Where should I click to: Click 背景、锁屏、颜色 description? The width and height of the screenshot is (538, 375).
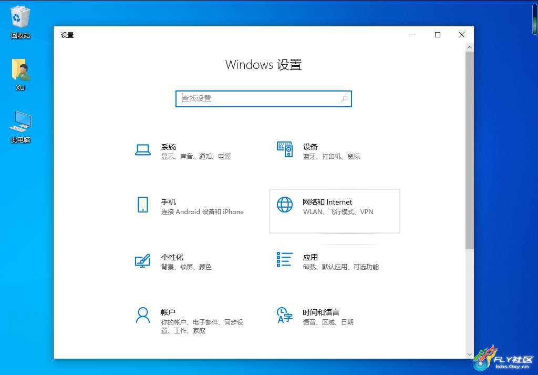coord(187,267)
